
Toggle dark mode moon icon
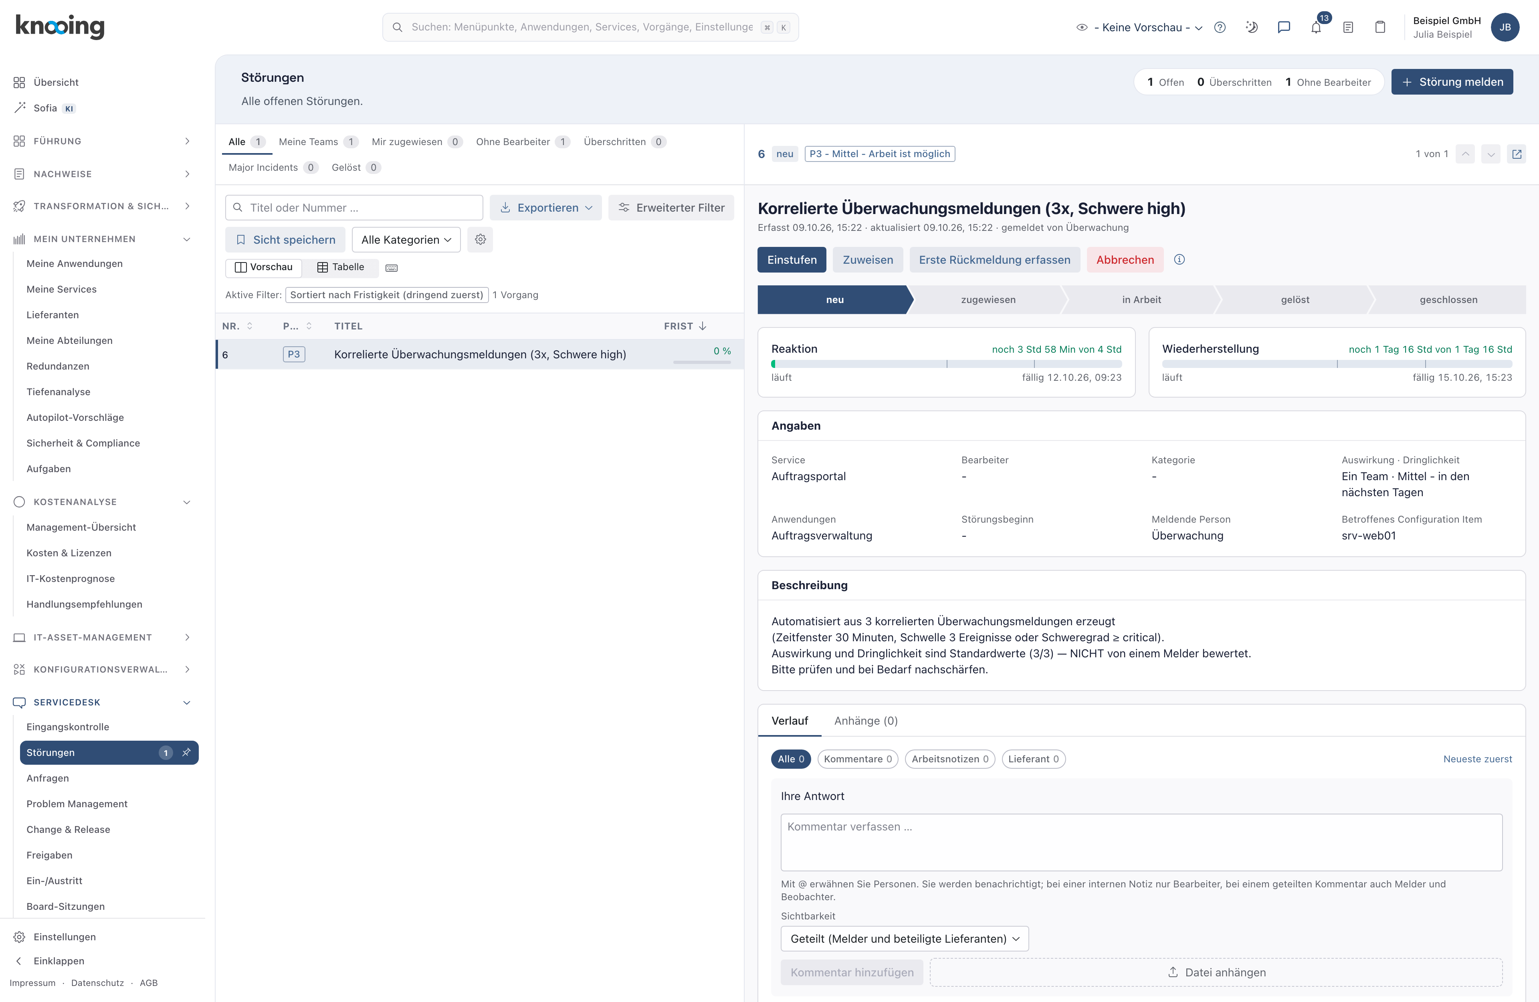[x=1252, y=27]
